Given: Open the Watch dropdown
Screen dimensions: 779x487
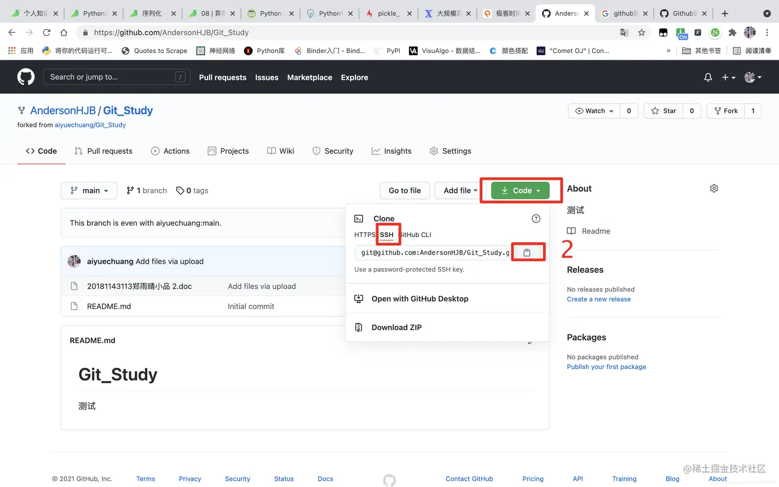Looking at the screenshot, I should 594,111.
